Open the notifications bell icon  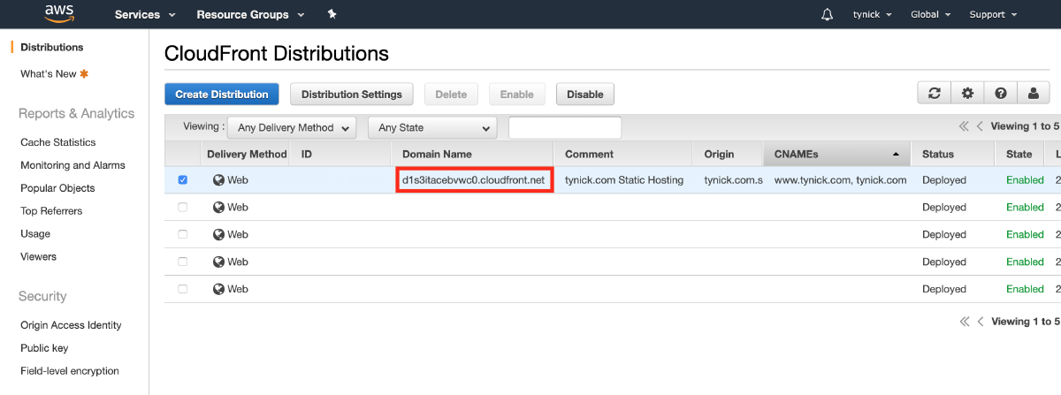tap(827, 14)
